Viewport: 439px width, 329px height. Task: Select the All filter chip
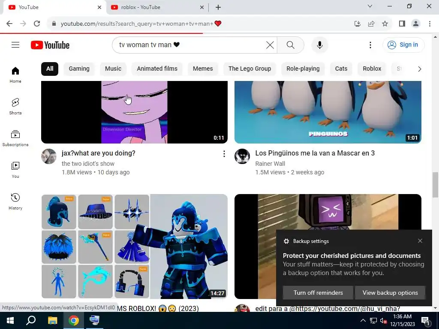50,69
